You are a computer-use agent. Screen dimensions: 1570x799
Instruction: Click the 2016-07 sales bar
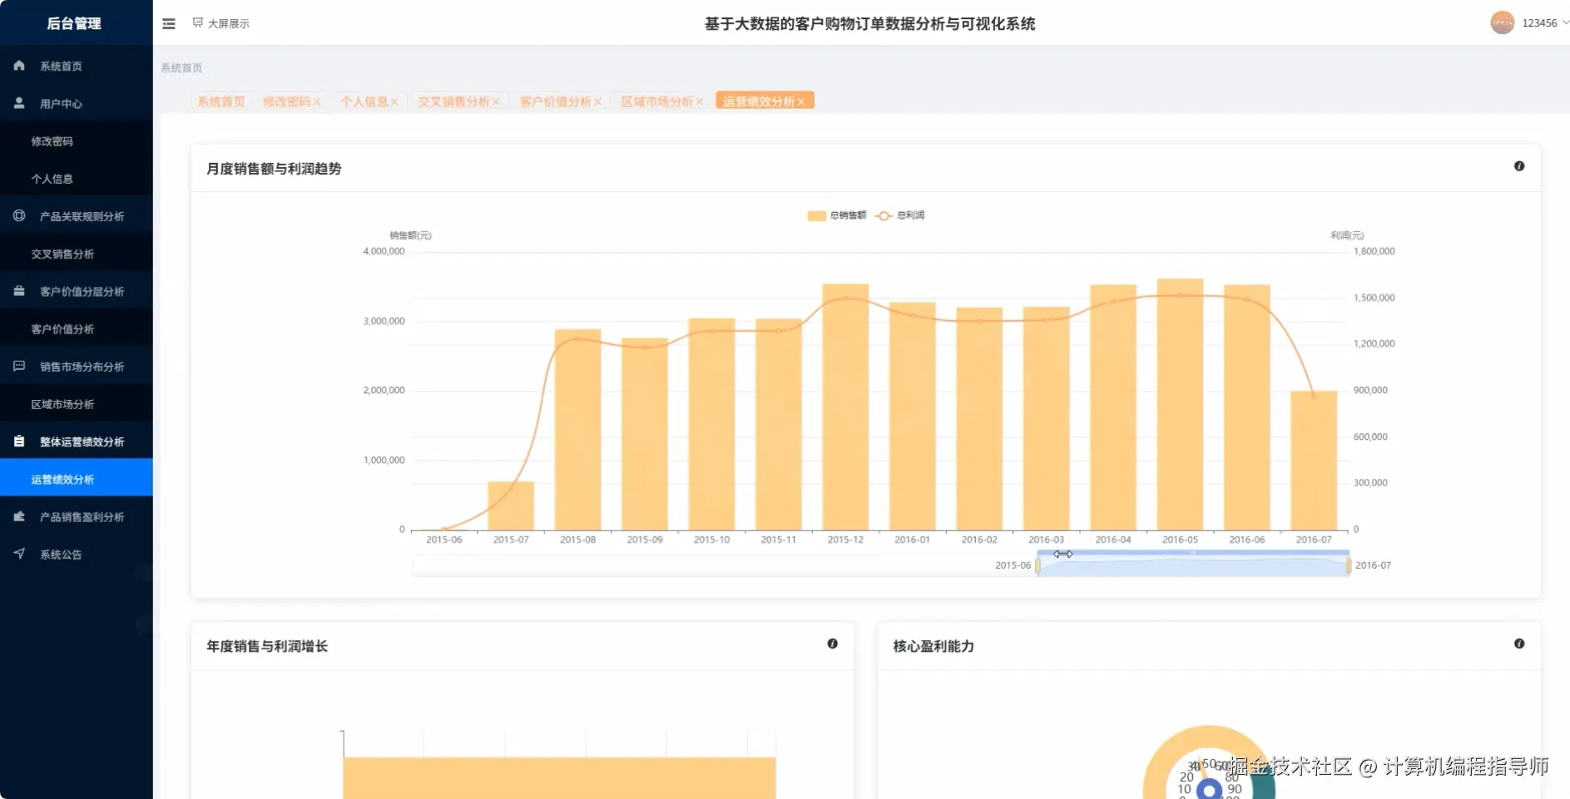pyautogui.click(x=1314, y=460)
